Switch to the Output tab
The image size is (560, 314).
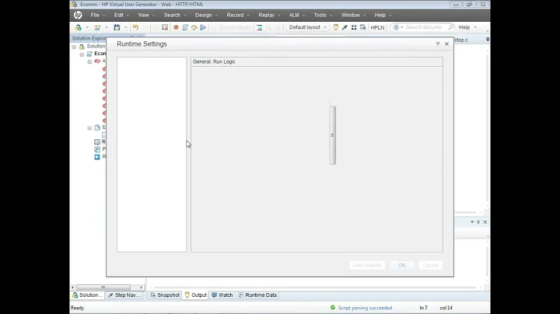click(x=196, y=295)
